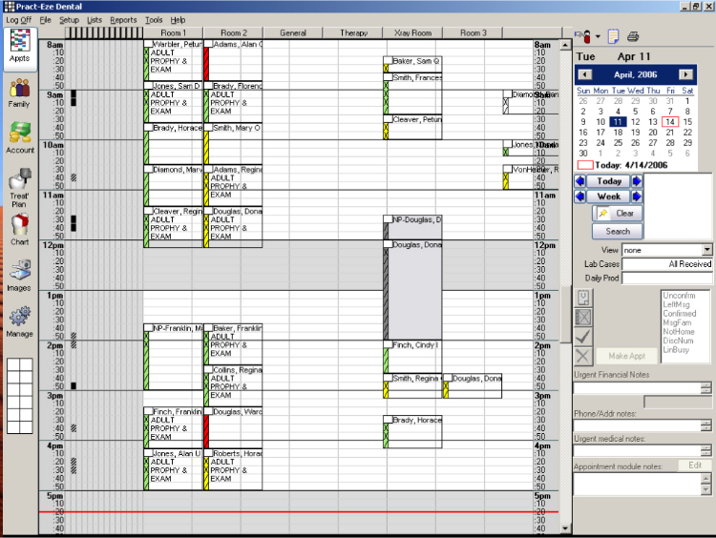This screenshot has width=716, height=538.
Task: Click the printer icon
Action: (x=633, y=36)
